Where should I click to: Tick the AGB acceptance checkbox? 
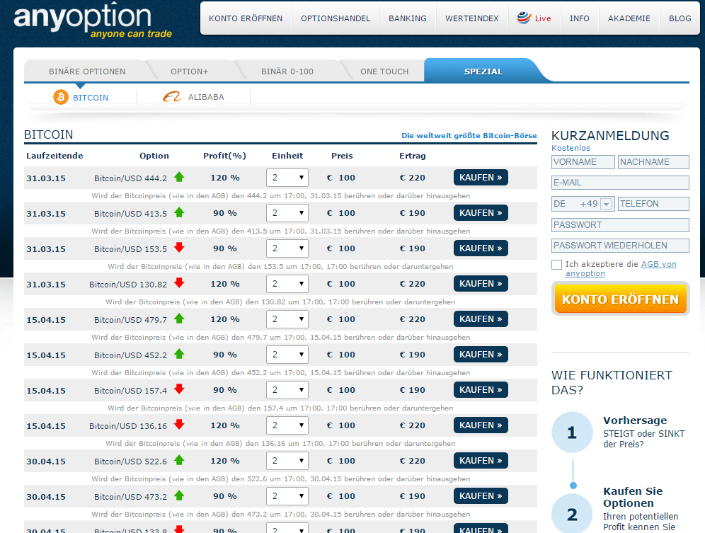pyautogui.click(x=556, y=265)
